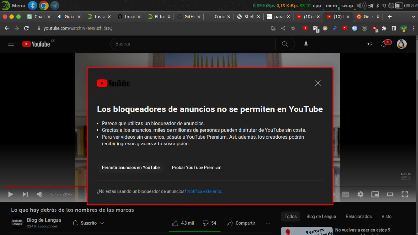The width and height of the screenshot is (418, 235).
Task: Open the YouTube hamburger guide menu
Action: pos(11,44)
